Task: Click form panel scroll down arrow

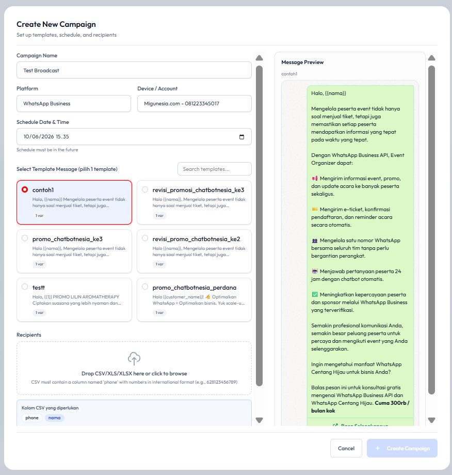Action: pos(259,420)
